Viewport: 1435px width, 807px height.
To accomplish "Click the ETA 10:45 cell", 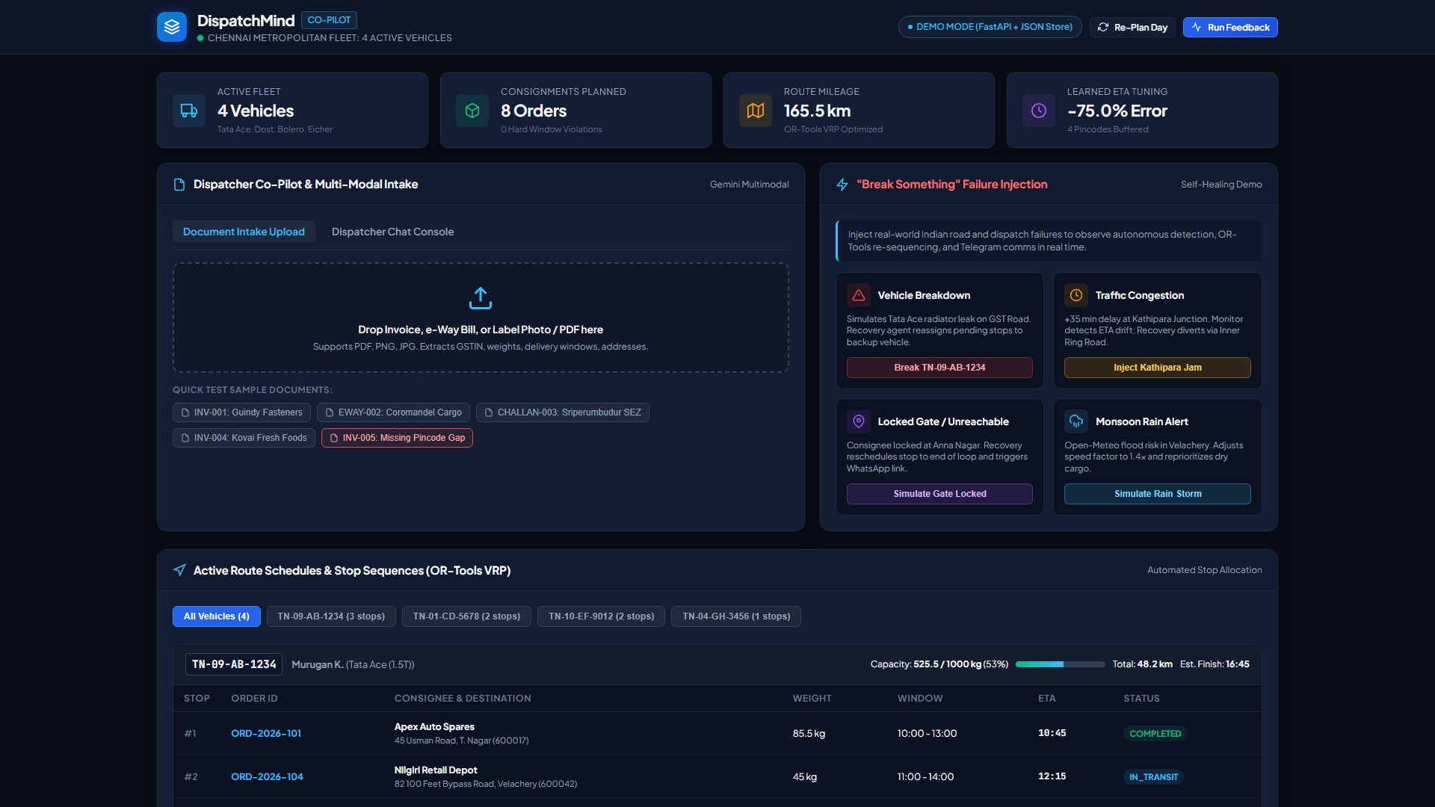I will [1052, 733].
